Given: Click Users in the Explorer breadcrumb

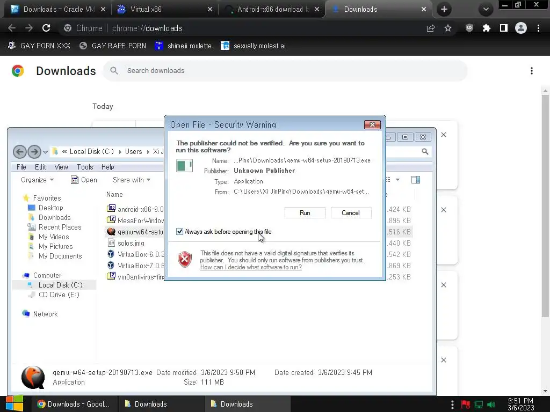Looking at the screenshot, I should coord(134,151).
